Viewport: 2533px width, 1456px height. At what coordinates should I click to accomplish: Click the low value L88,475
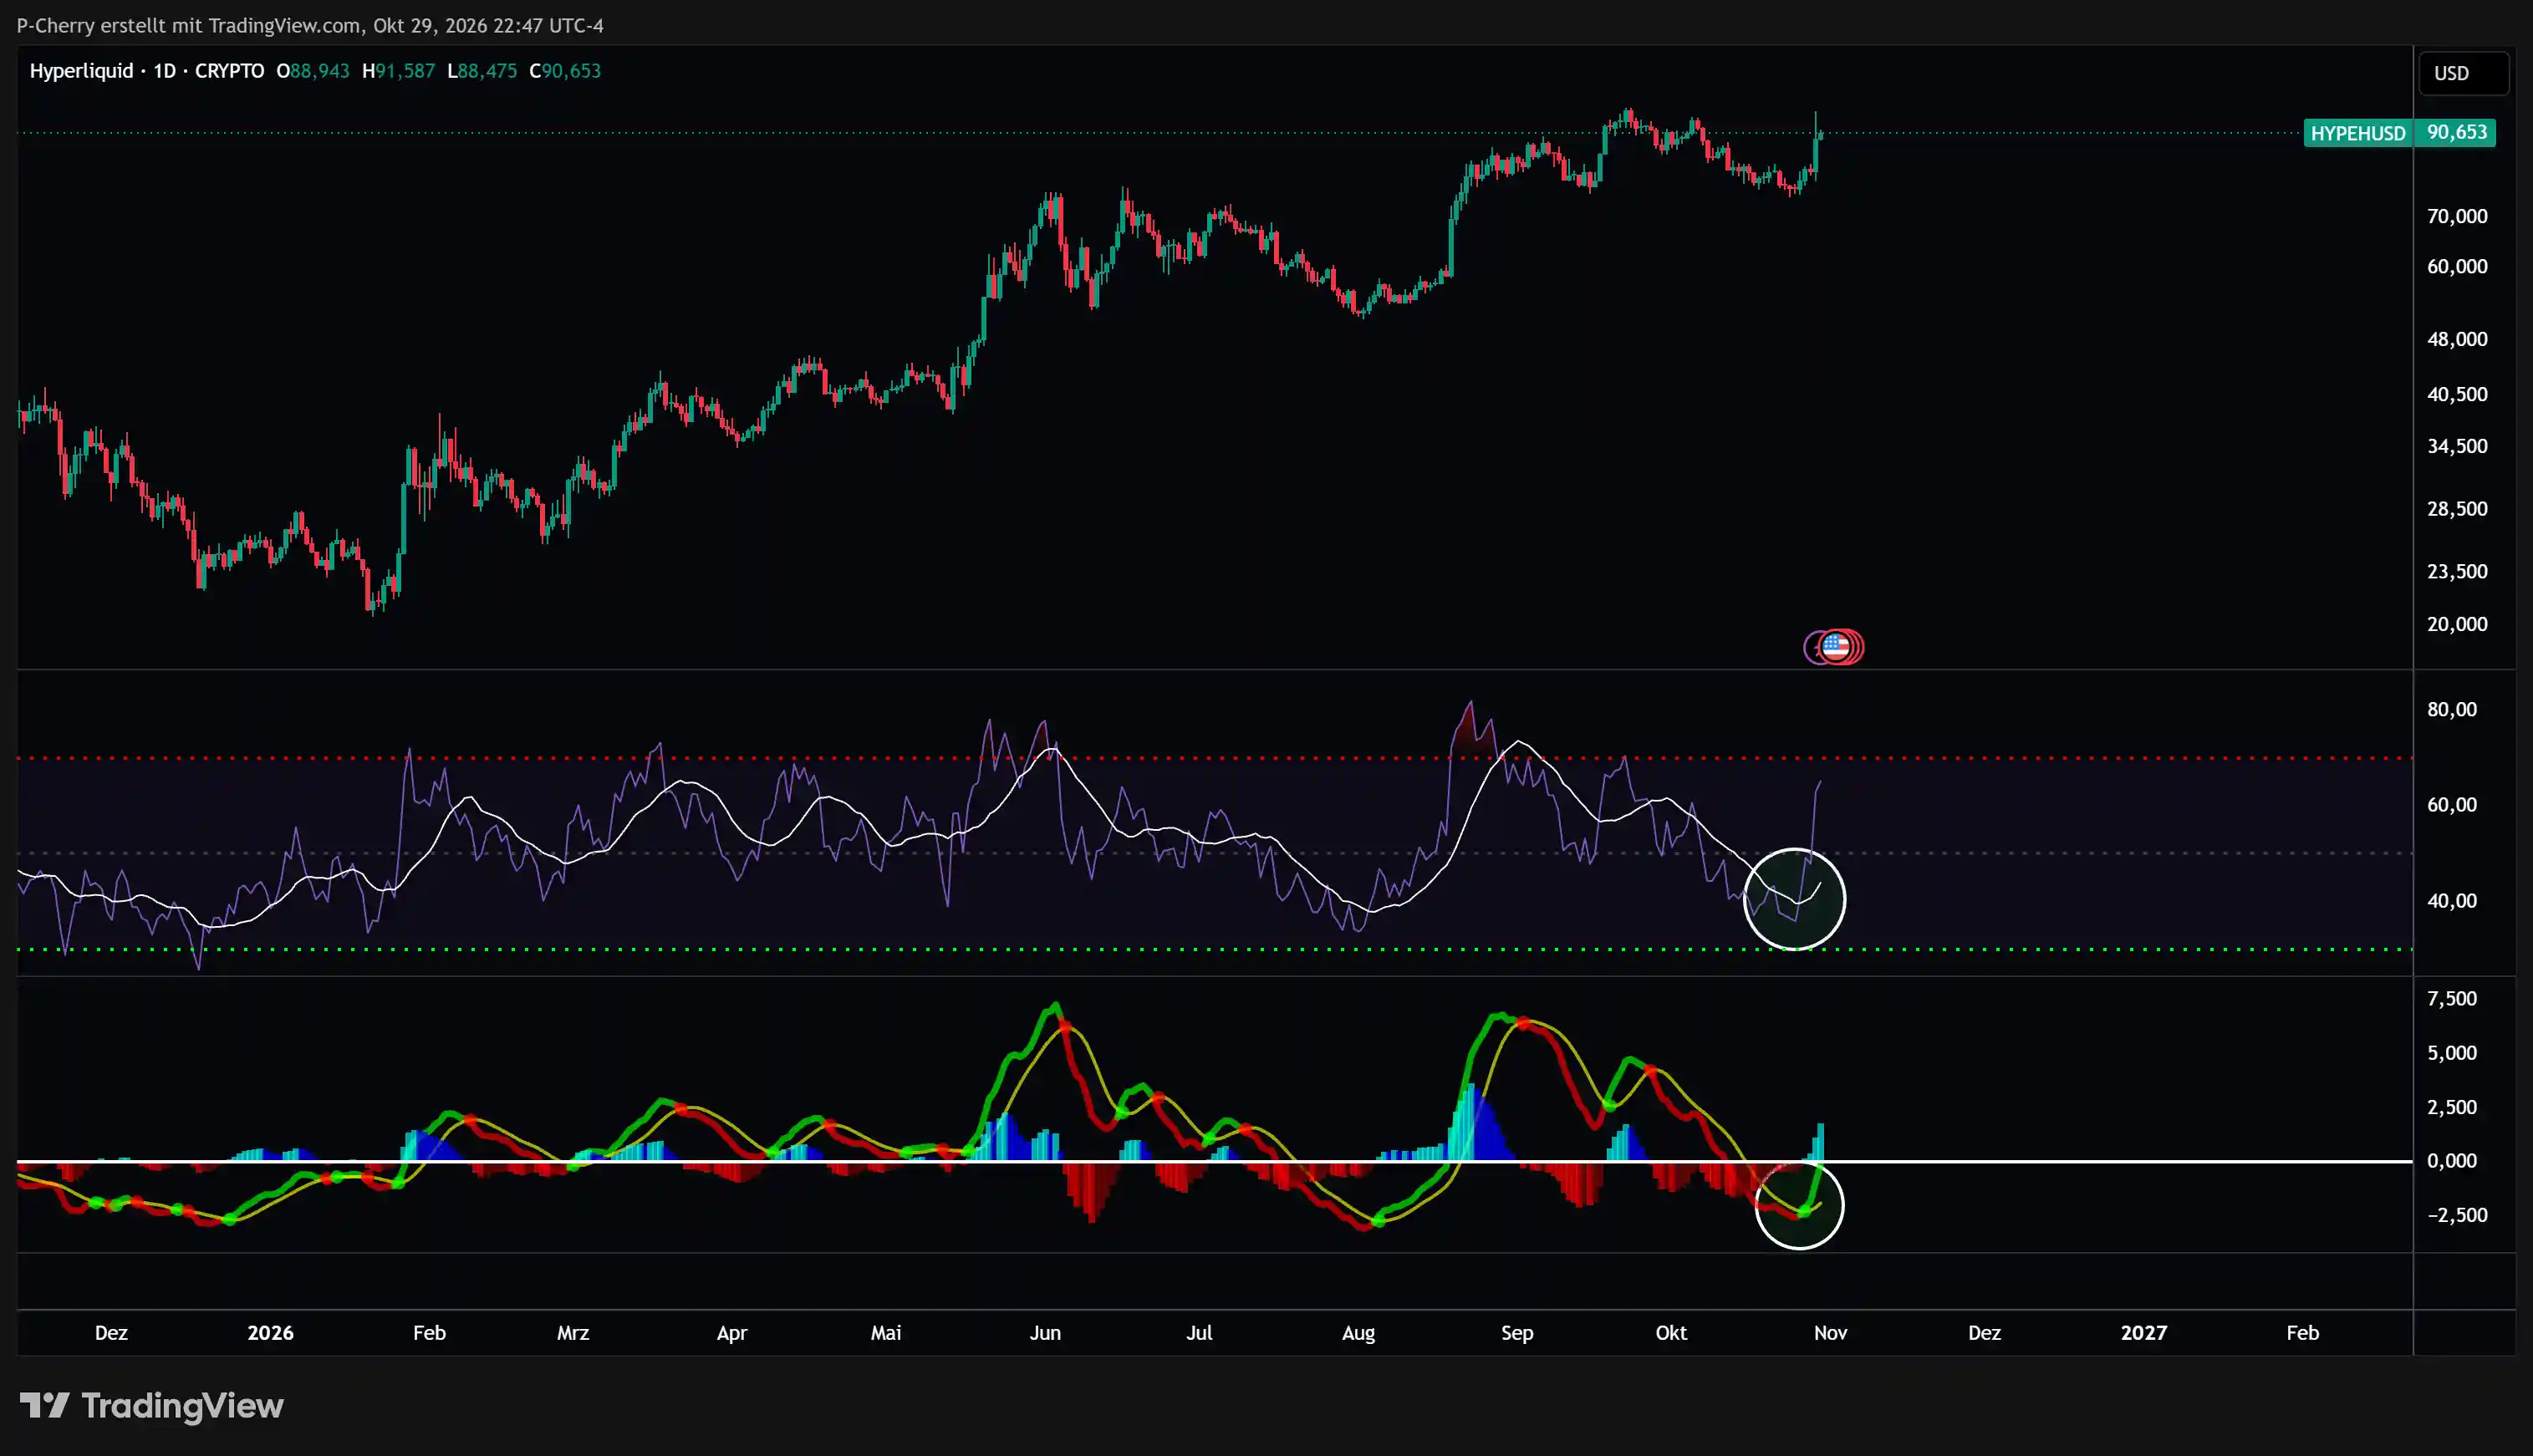pyautogui.click(x=482, y=71)
